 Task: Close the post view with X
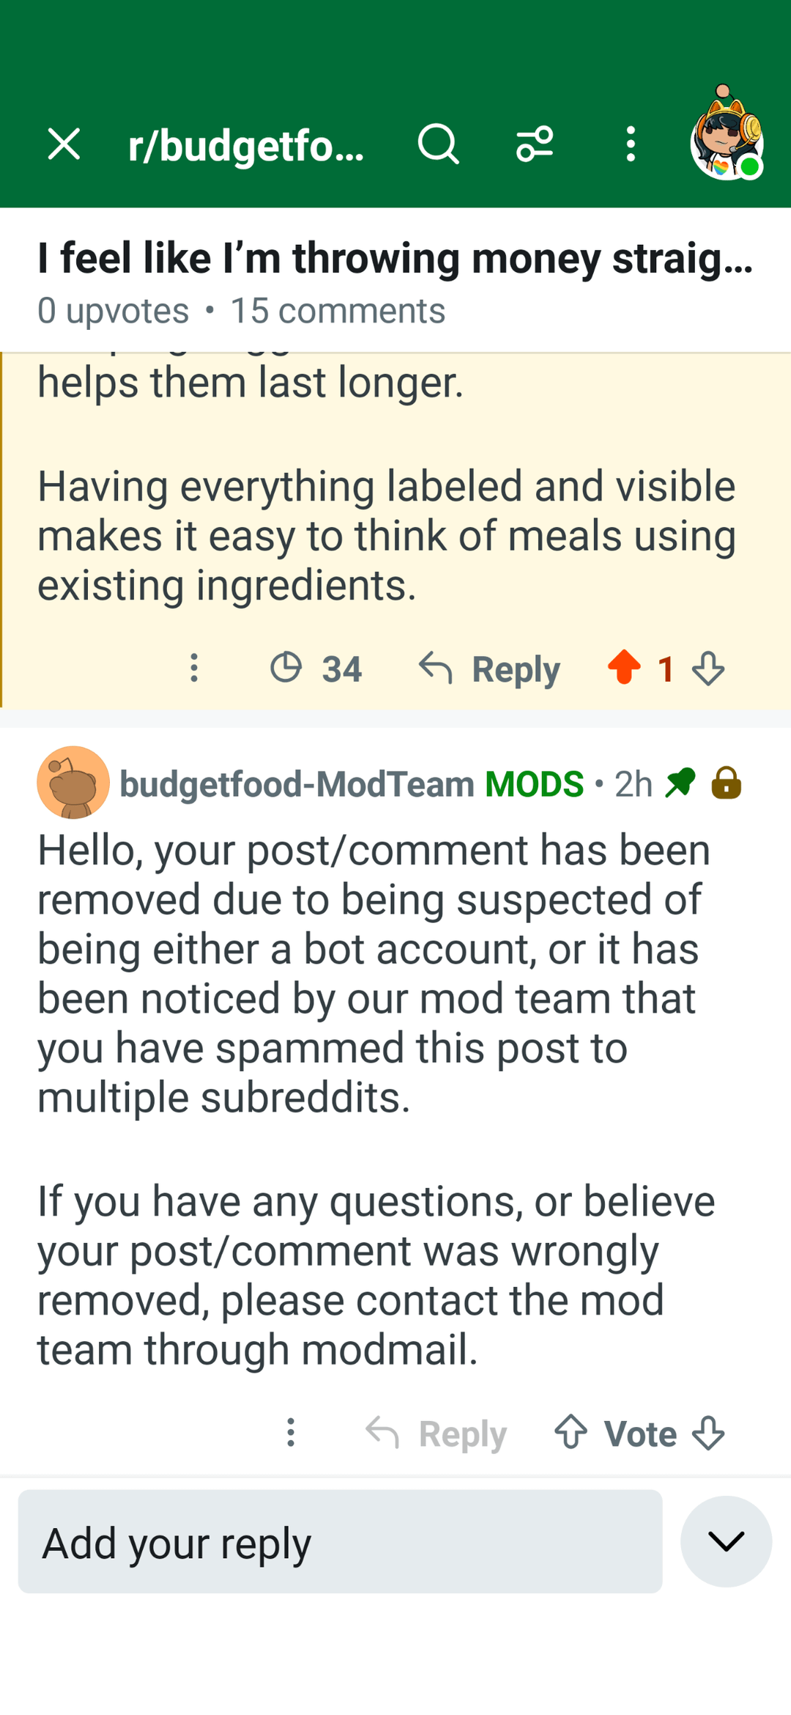point(64,144)
